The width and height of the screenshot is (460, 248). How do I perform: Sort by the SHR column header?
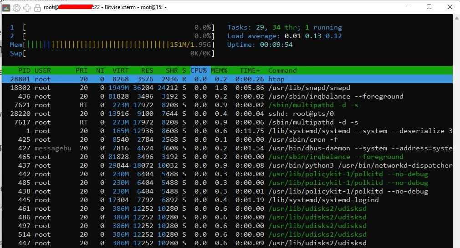[x=172, y=70]
